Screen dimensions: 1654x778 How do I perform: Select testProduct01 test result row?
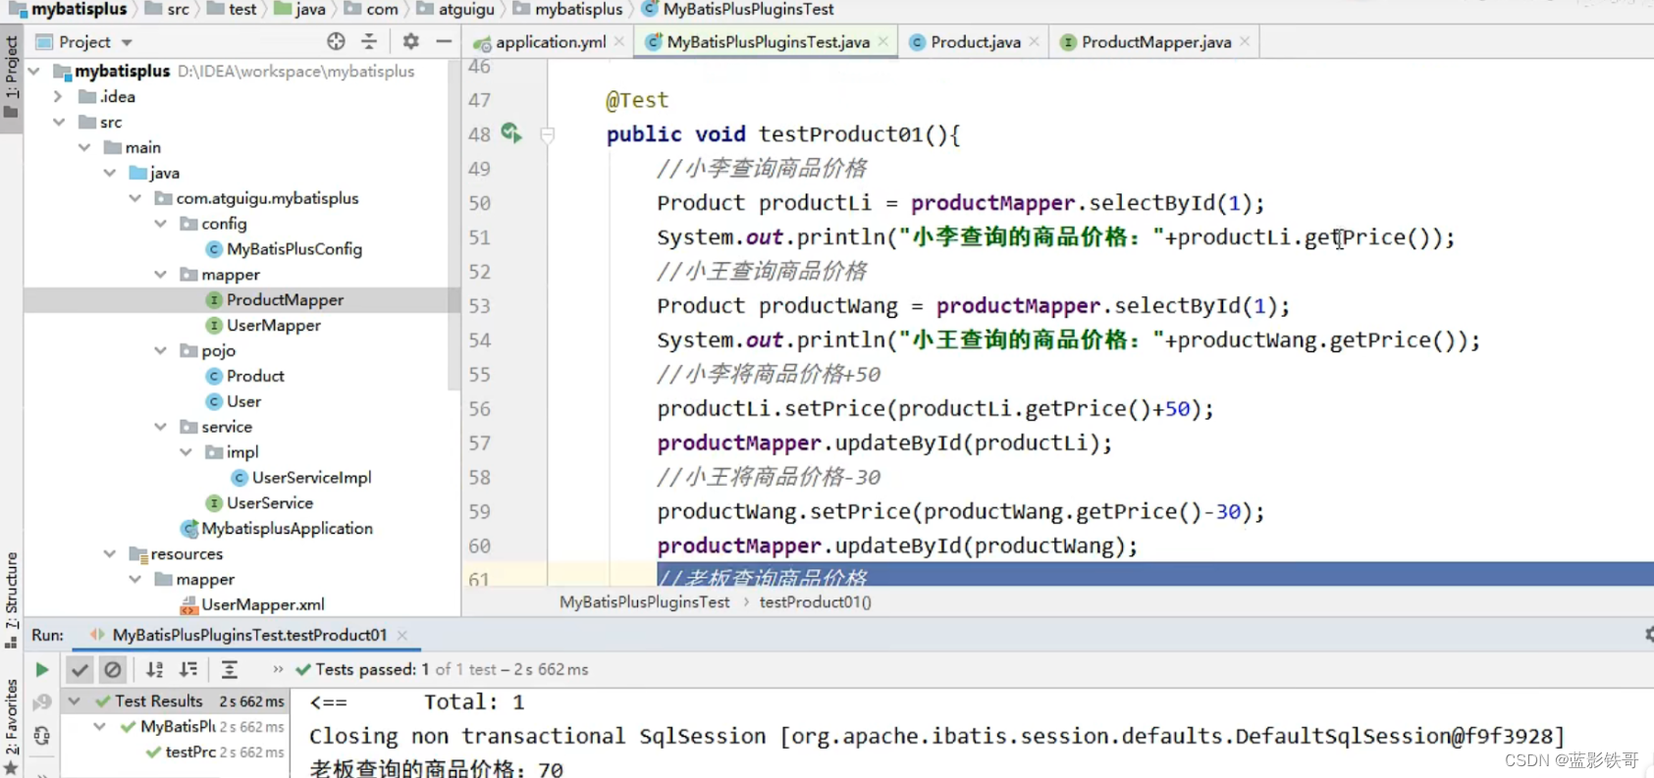click(215, 752)
